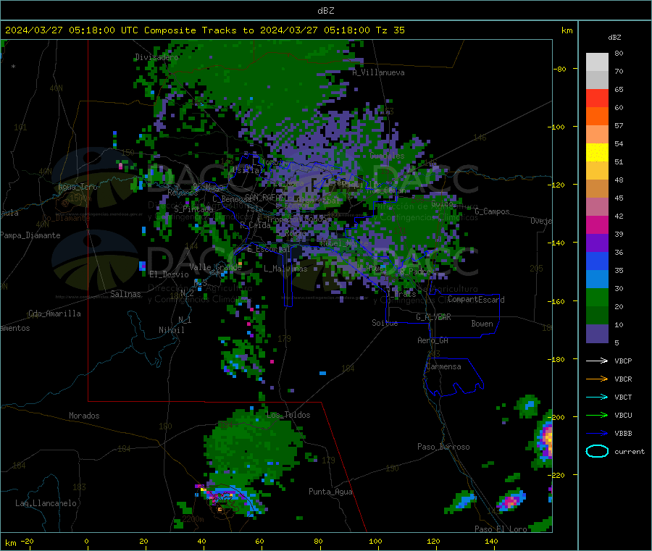Click the Guadales map label
This screenshot has height=551, width=652.
click(387, 156)
